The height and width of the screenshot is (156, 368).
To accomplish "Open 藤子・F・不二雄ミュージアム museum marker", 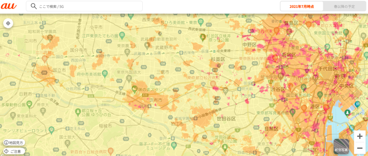I will [x=174, y=145].
